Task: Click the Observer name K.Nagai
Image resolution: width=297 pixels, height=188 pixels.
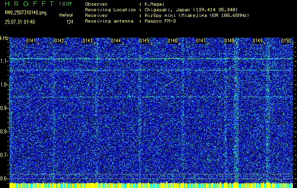Action: coord(154,4)
